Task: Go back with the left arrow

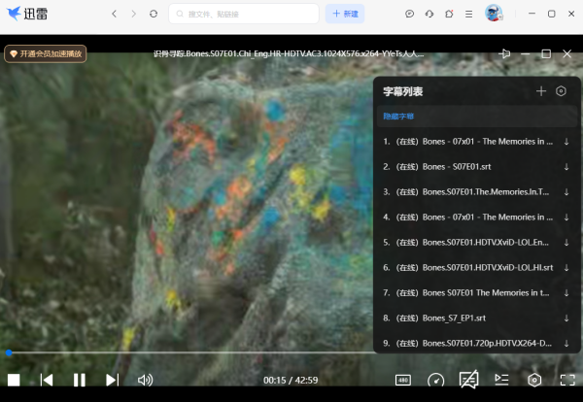Action: click(x=114, y=14)
